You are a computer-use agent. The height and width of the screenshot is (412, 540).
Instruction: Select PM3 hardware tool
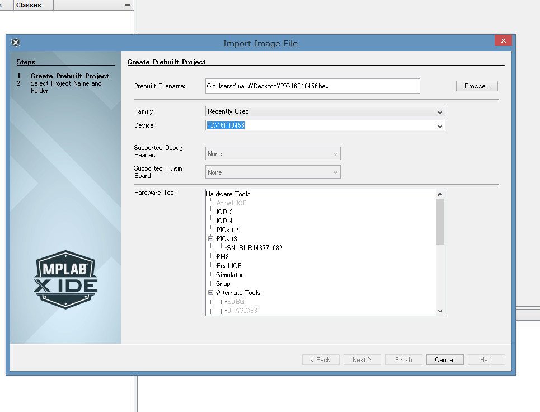(223, 256)
